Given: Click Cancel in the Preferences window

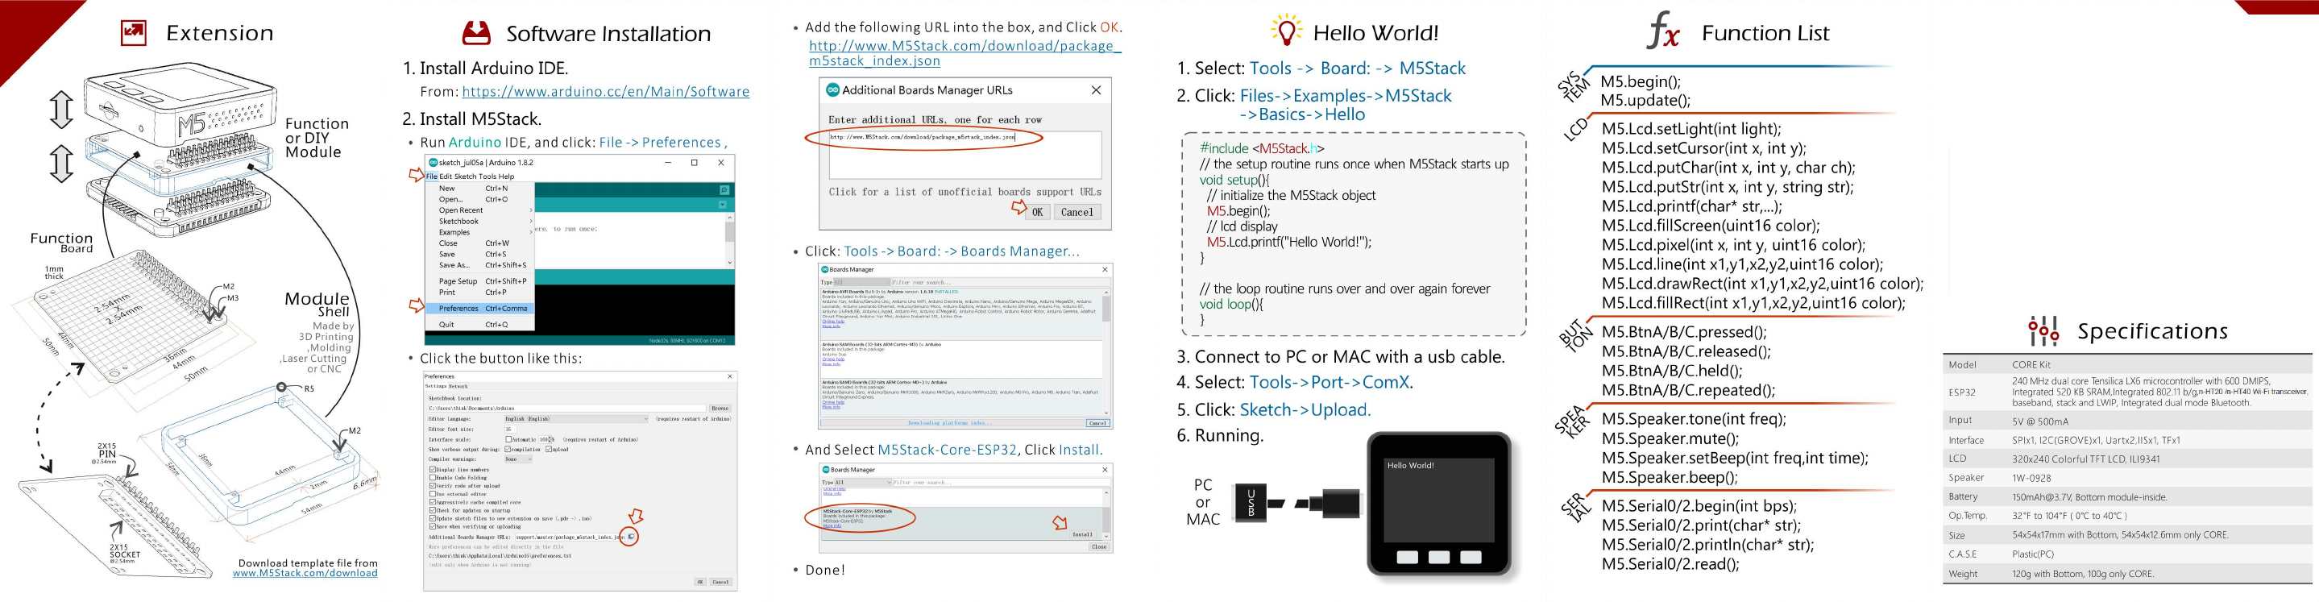Looking at the screenshot, I should click(x=720, y=582).
